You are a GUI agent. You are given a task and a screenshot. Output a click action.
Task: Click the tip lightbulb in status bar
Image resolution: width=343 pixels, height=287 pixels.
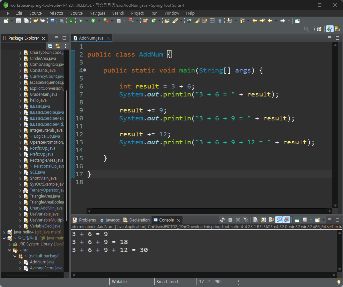pos(339,282)
